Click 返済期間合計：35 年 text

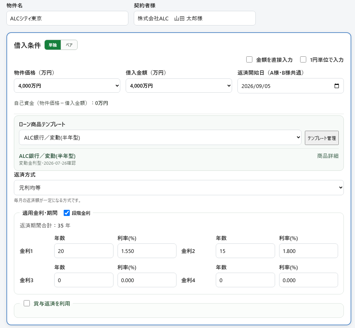[x=45, y=225]
